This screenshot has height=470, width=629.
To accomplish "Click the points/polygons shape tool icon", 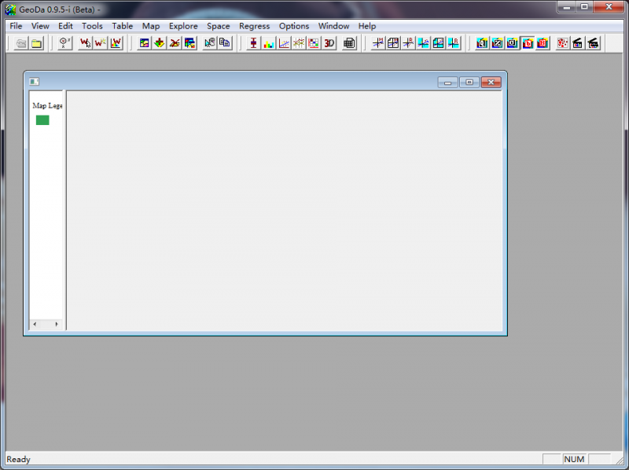I will 64,43.
